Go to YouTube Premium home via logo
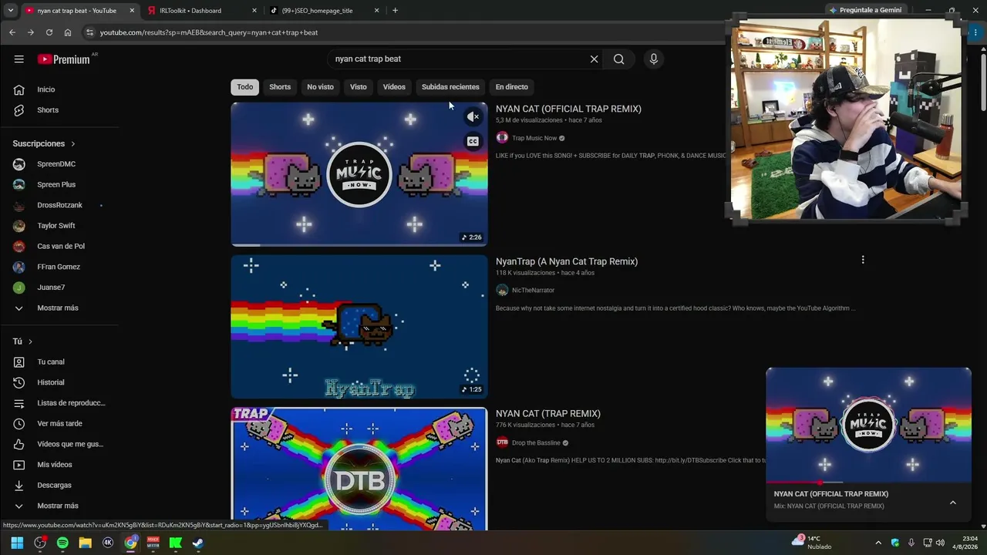The width and height of the screenshot is (987, 555). point(64,59)
